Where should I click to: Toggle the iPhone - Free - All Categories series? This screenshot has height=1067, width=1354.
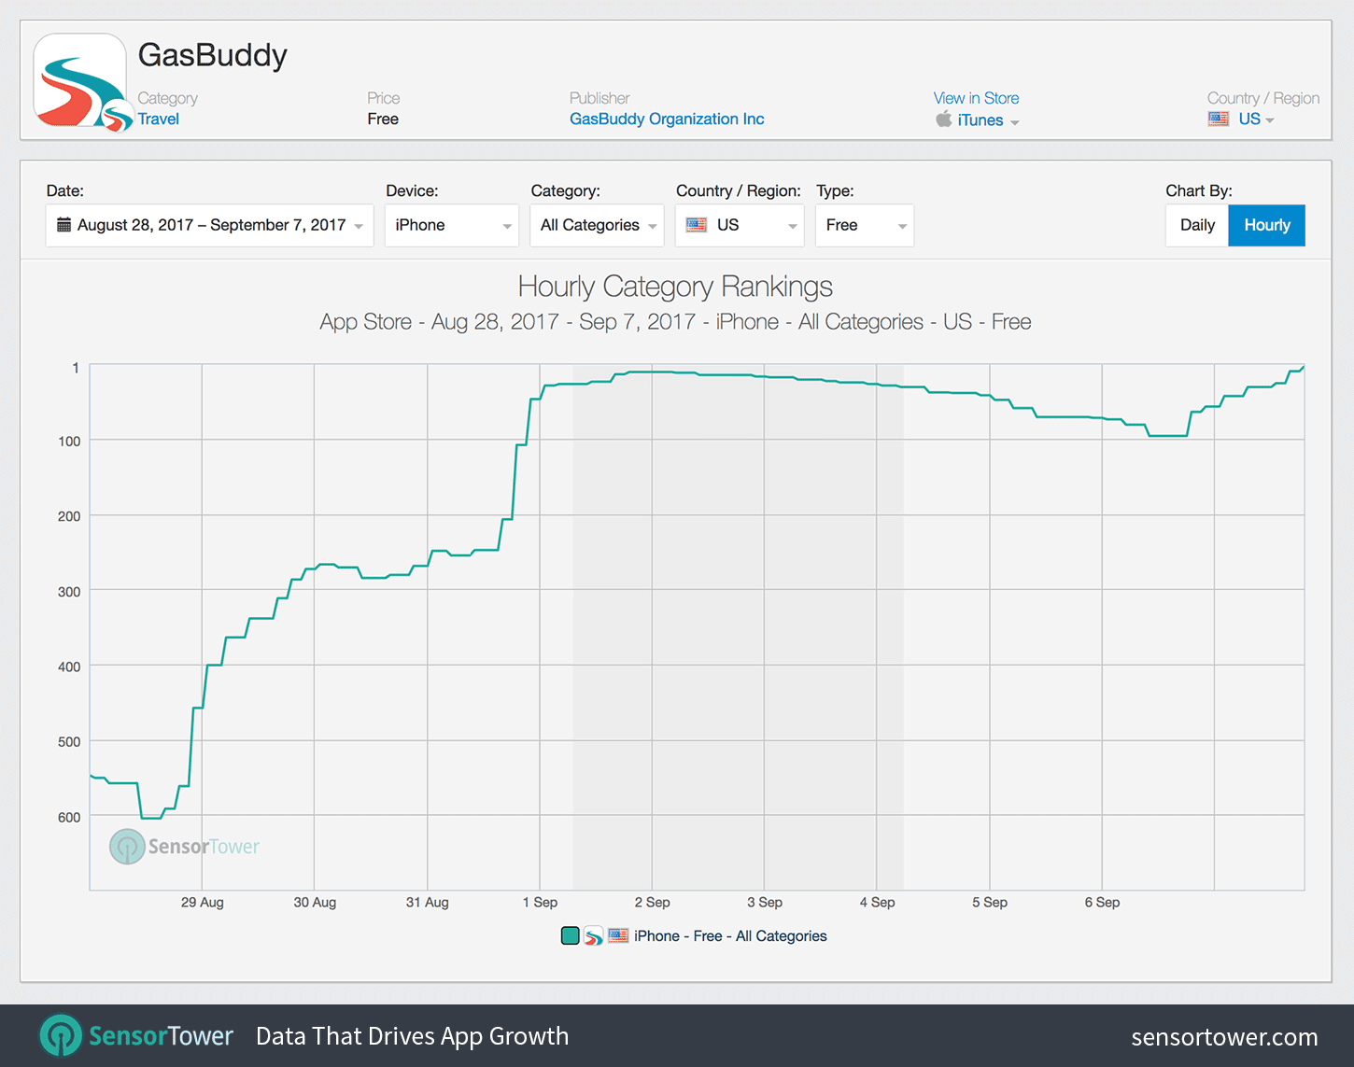[x=730, y=936]
